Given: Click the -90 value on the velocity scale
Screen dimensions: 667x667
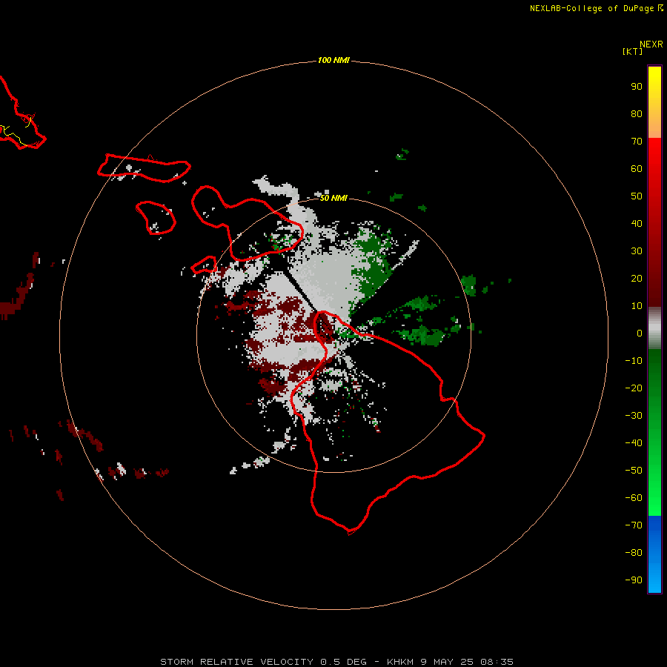Looking at the screenshot, I should coord(634,580).
